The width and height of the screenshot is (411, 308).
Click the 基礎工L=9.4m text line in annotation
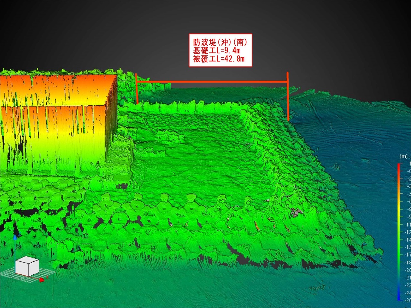tap(216, 50)
